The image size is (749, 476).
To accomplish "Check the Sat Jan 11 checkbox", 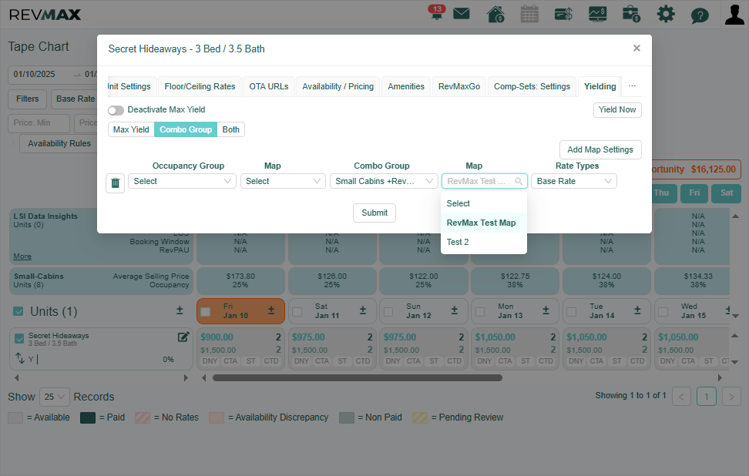I will [x=297, y=312].
